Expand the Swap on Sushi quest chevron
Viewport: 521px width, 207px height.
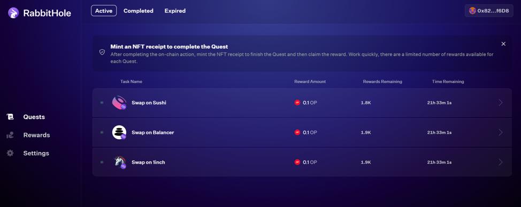coord(501,103)
